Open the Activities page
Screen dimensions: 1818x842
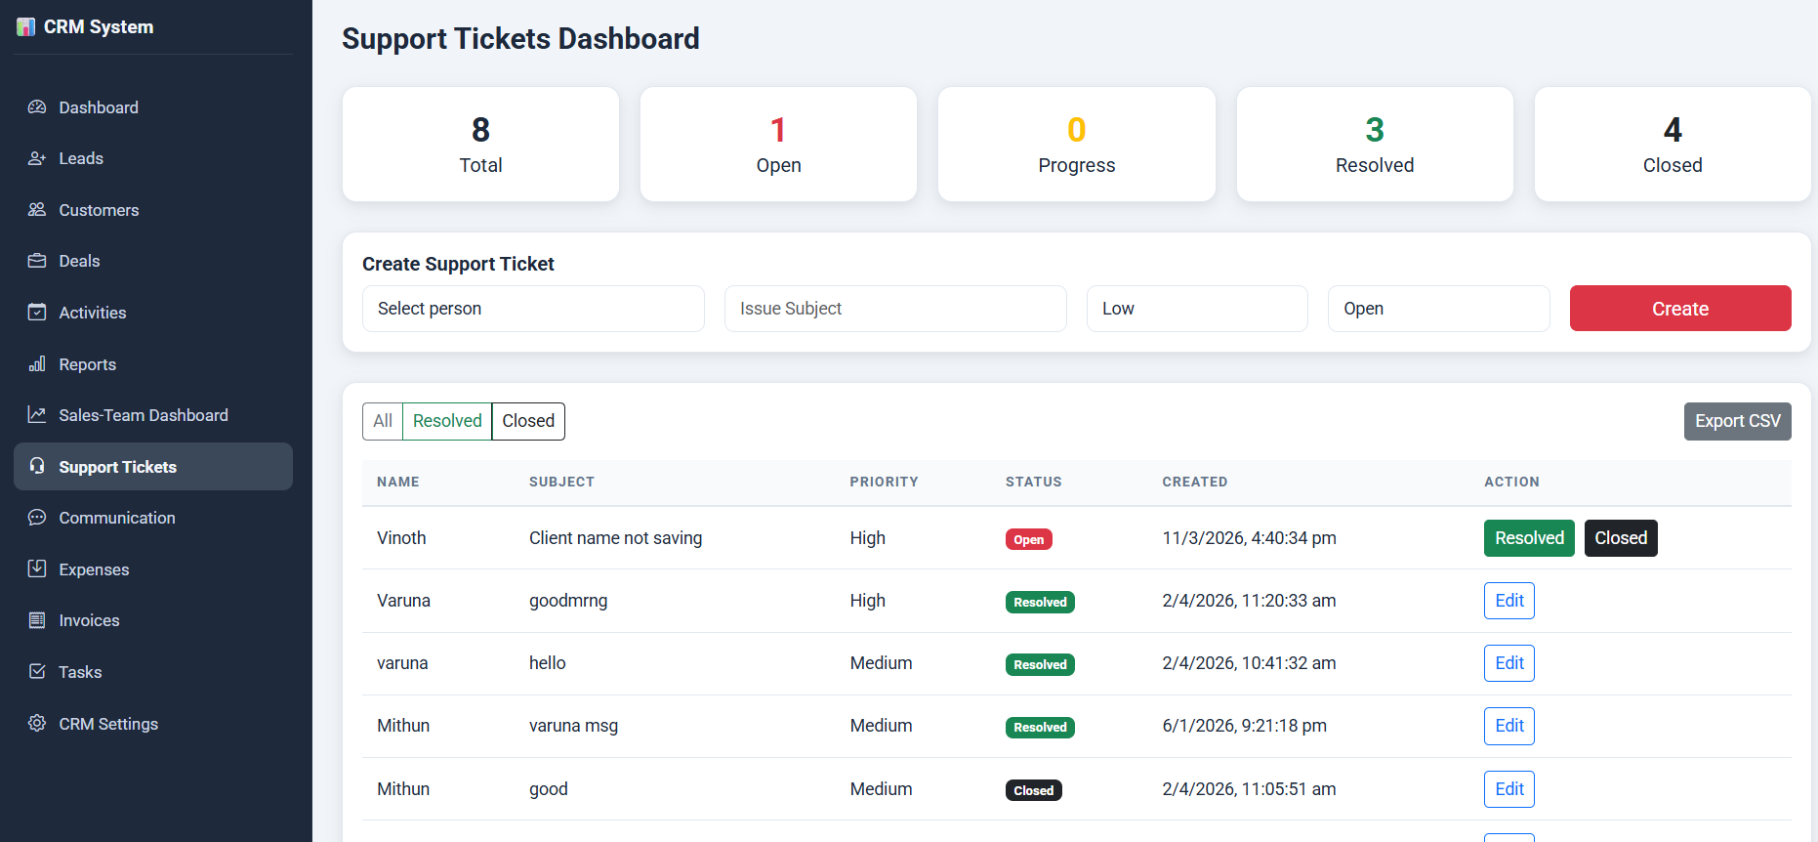click(x=153, y=313)
